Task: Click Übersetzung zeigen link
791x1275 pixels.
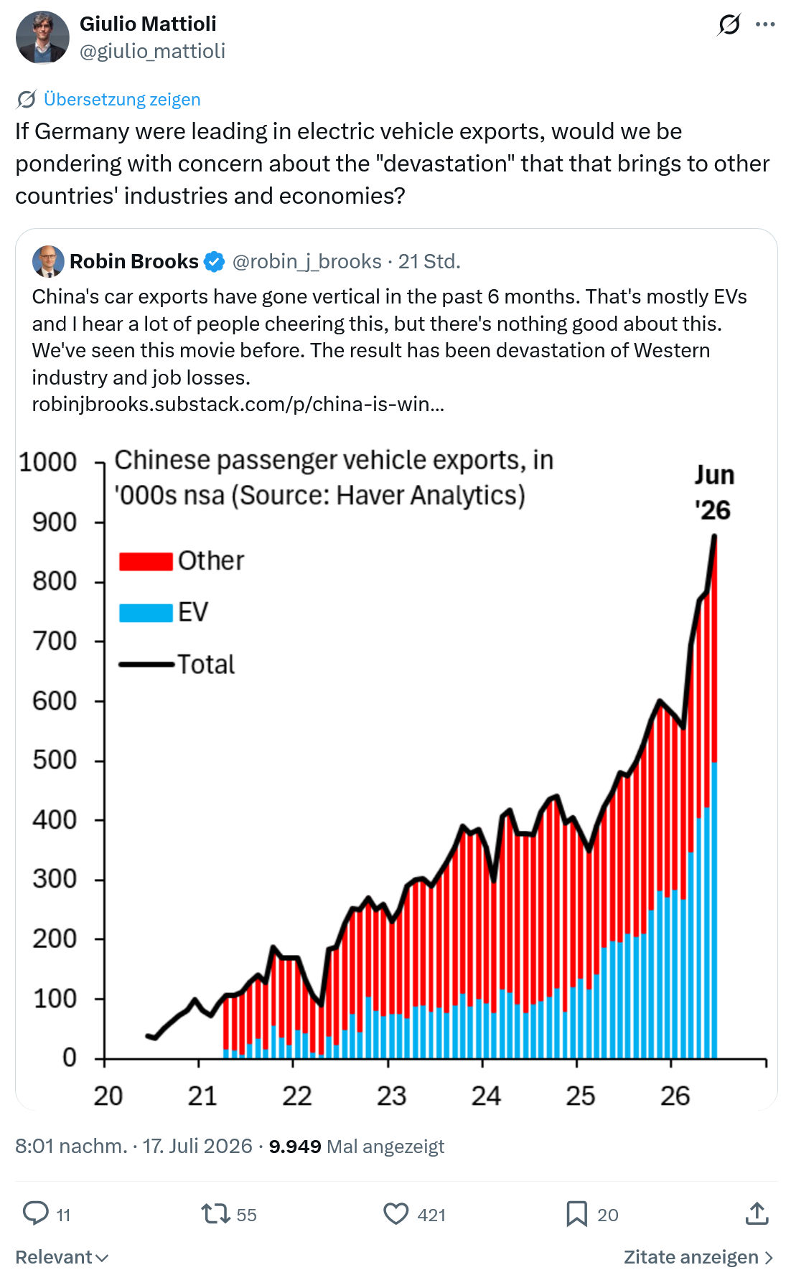Action: (x=122, y=99)
